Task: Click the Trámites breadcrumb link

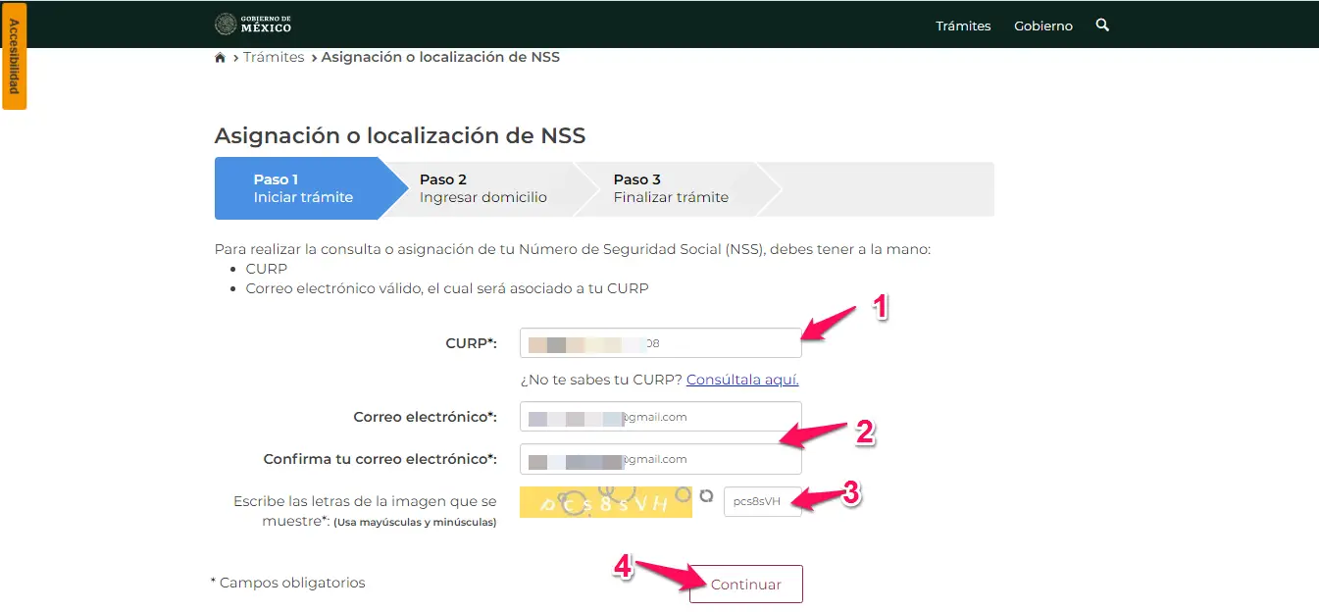Action: coord(274,58)
